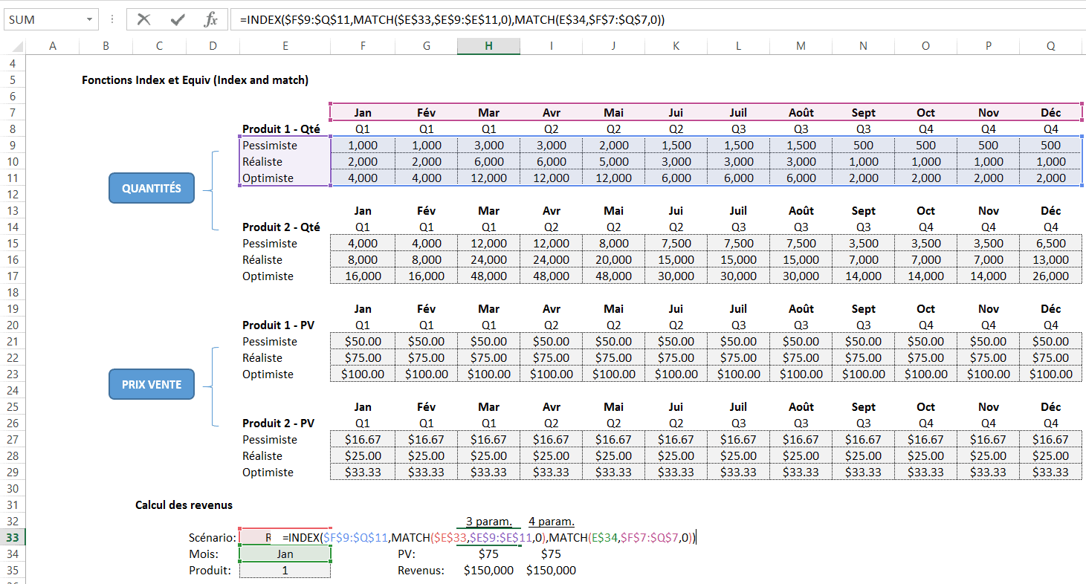Click inside the Name Box showing SUM
Viewport: 1086px width, 584px height.
[41, 20]
